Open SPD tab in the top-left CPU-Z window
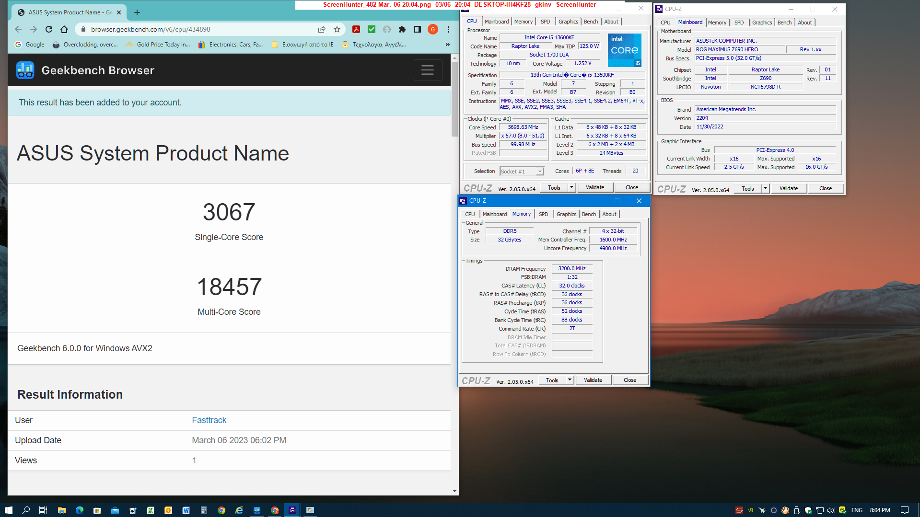This screenshot has width=920, height=517. pyautogui.click(x=545, y=22)
